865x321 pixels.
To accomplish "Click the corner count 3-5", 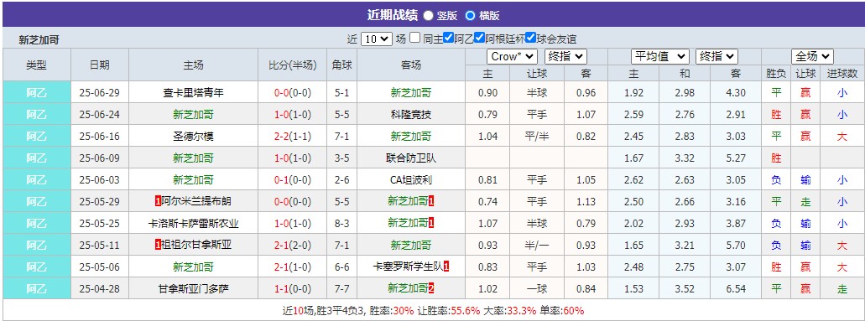I will click(x=341, y=158).
